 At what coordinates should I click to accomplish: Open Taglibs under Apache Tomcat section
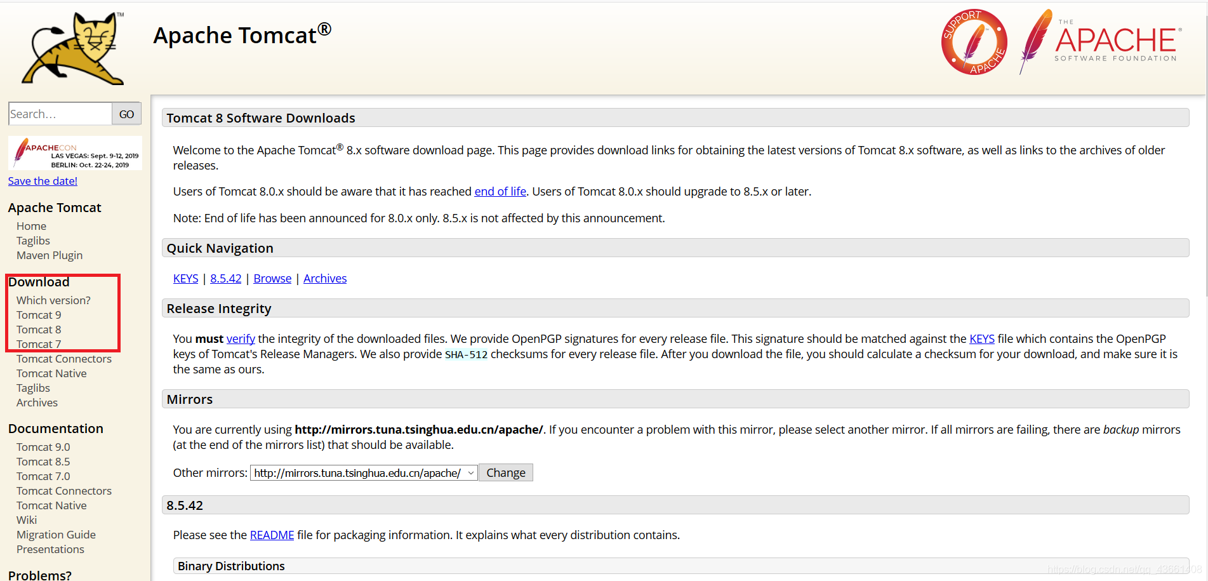pos(33,241)
